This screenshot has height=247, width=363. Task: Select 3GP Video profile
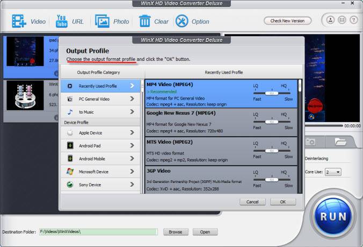[x=221, y=180]
